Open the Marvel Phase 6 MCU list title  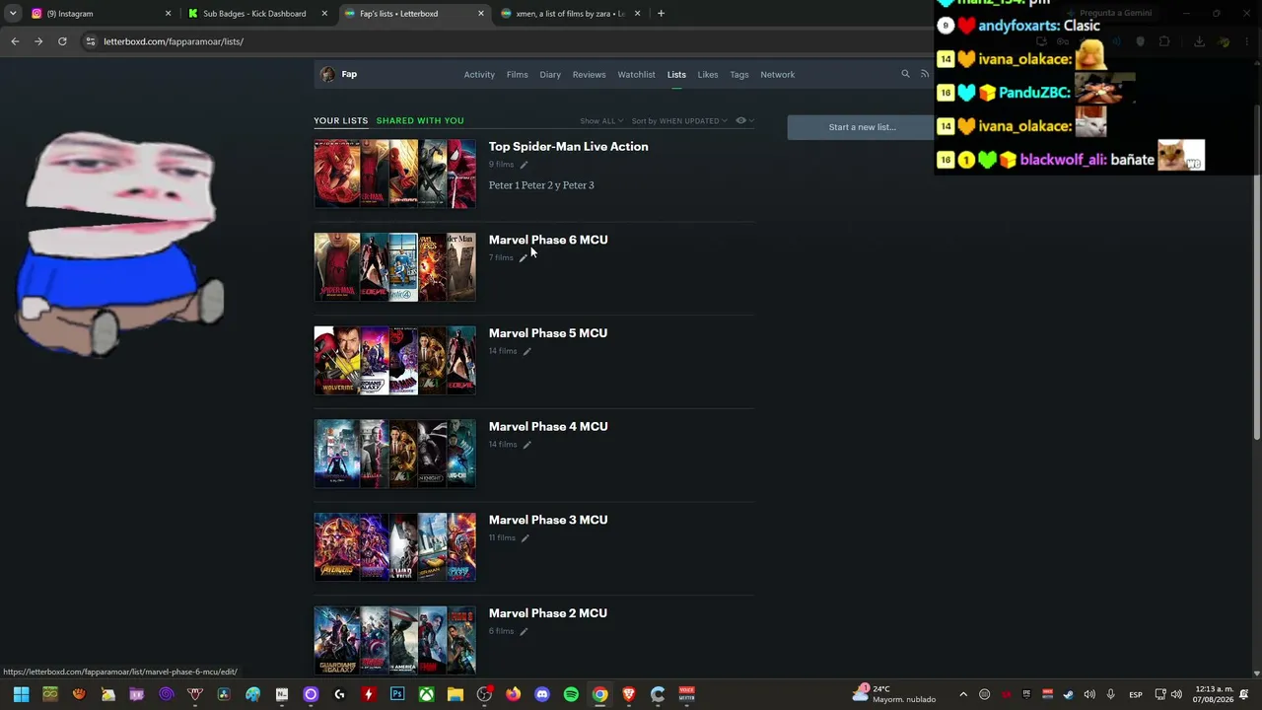(548, 240)
